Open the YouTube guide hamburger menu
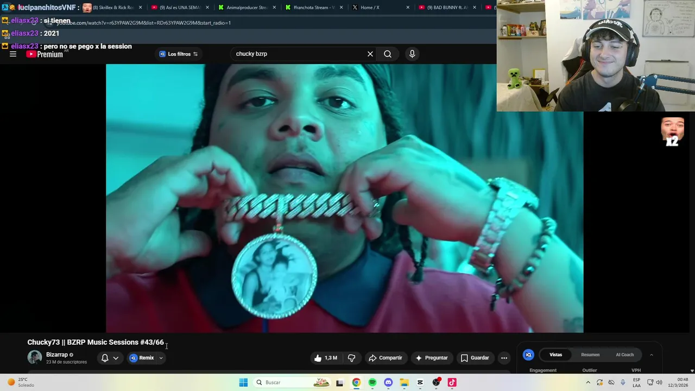Viewport: 695px width, 391px height. click(13, 54)
